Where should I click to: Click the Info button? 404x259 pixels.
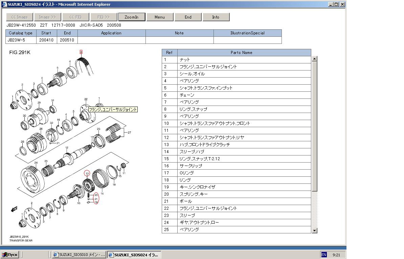coord(216,17)
